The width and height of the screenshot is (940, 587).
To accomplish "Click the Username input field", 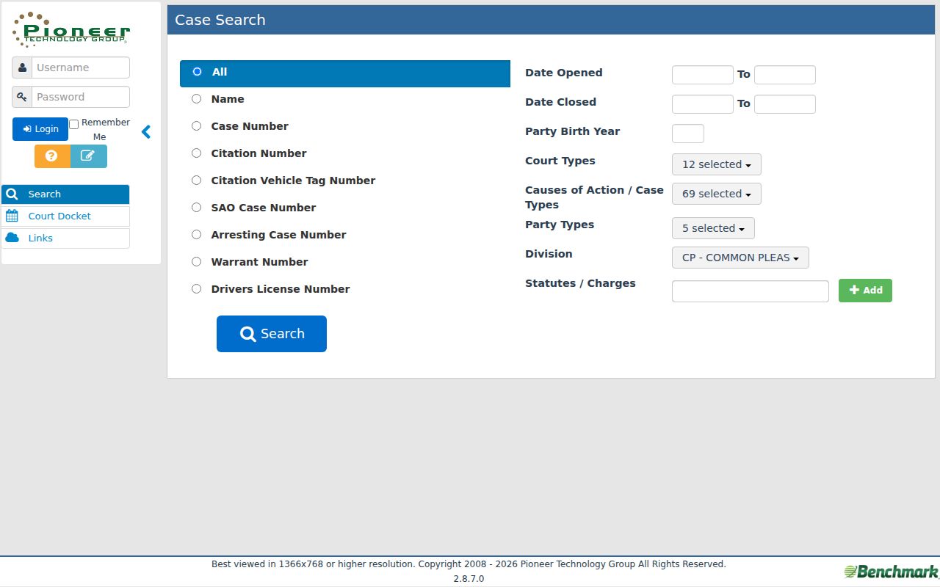I will click(x=81, y=68).
